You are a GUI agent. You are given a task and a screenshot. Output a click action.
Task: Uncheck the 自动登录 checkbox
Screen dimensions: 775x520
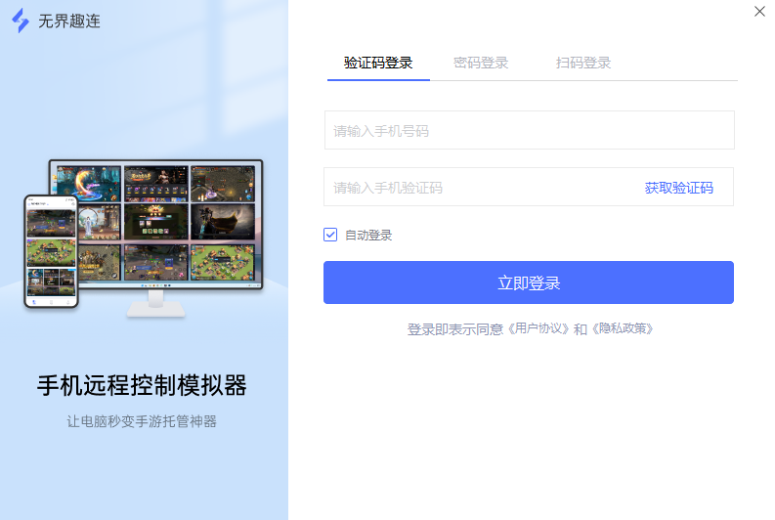click(x=330, y=235)
